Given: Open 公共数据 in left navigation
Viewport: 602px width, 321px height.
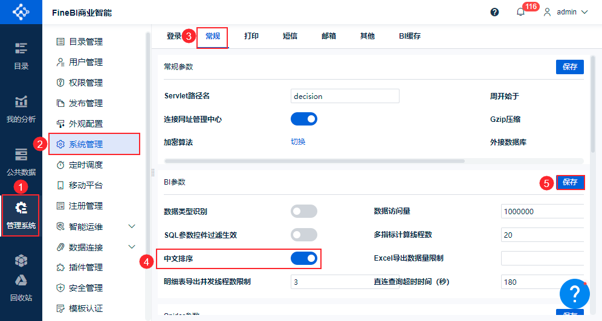Looking at the screenshot, I should point(21,162).
